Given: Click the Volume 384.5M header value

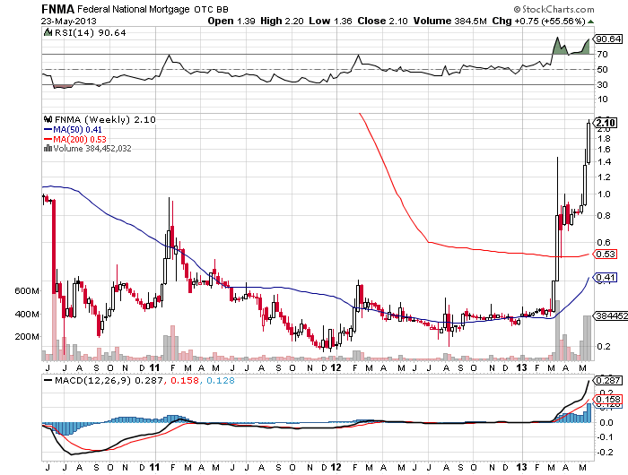Looking at the screenshot, I should 449,22.
